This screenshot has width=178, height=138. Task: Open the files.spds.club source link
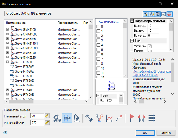pyautogui.click(x=151, y=71)
